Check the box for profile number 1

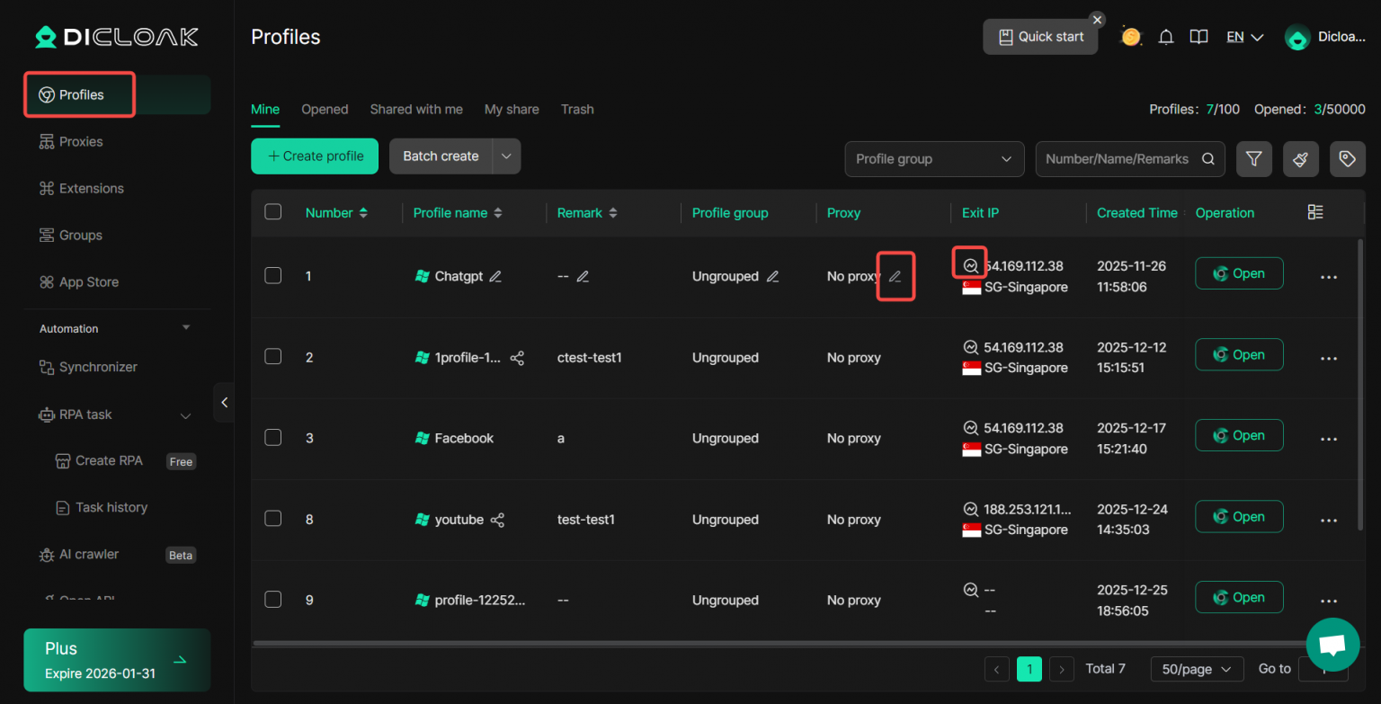(273, 275)
